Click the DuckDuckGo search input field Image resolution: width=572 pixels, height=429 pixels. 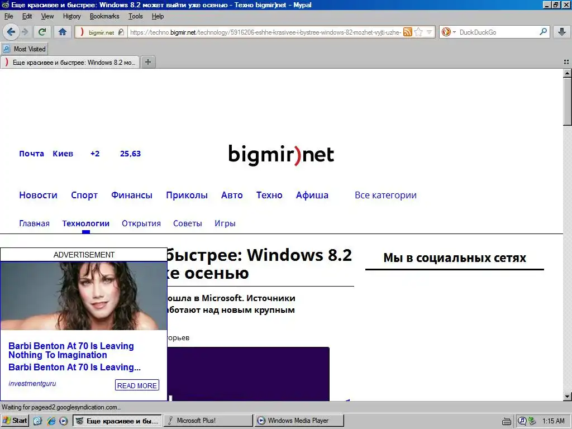pos(498,32)
